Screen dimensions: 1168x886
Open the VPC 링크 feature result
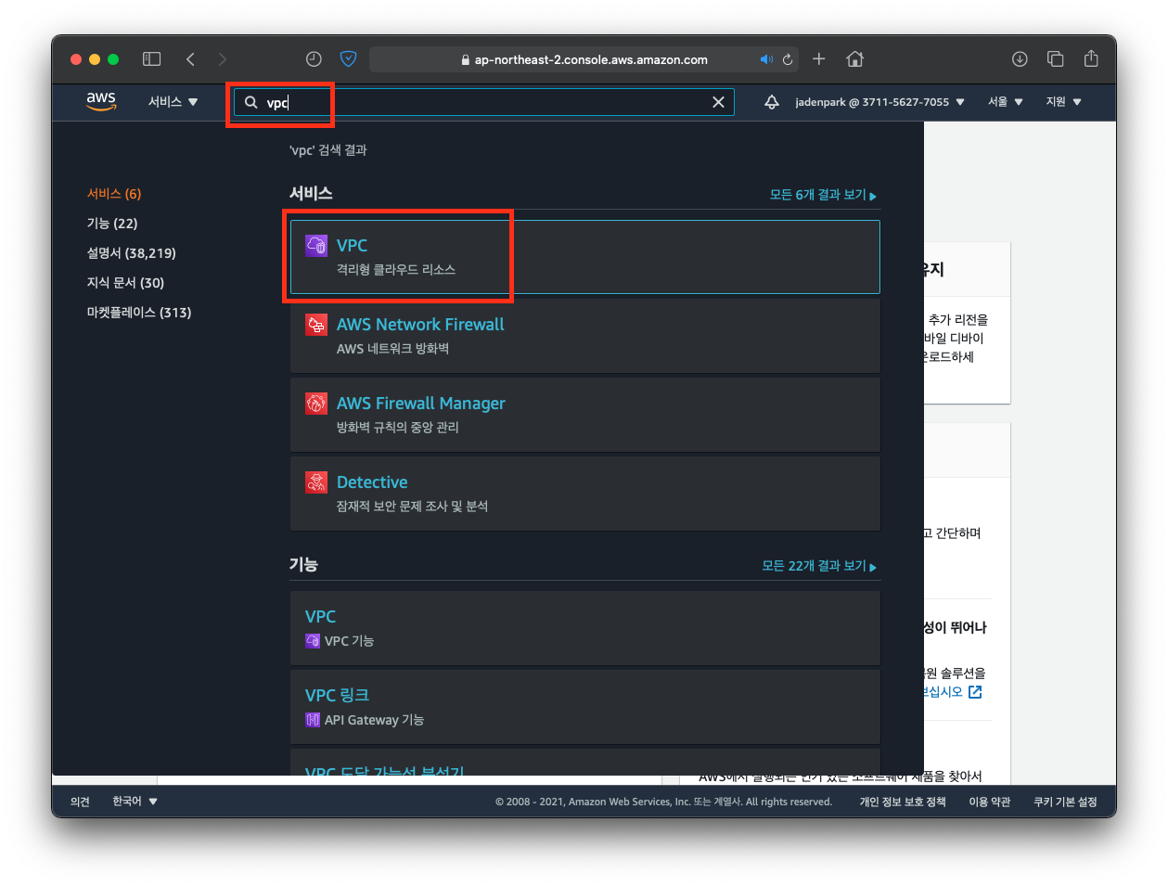tap(584, 707)
